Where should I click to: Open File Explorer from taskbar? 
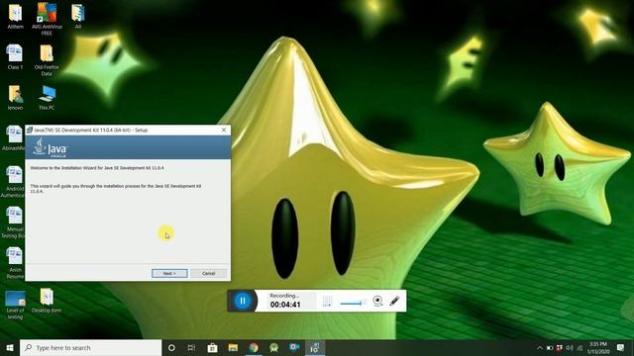coord(233,347)
